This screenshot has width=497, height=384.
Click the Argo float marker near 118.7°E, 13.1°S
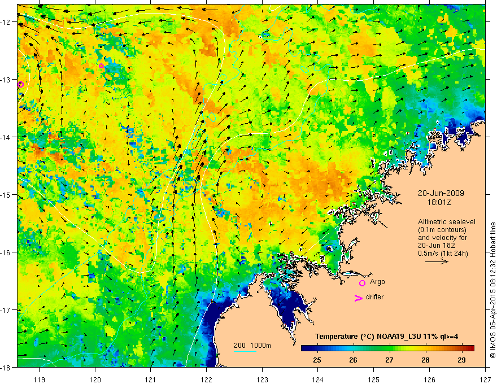coord(20,84)
